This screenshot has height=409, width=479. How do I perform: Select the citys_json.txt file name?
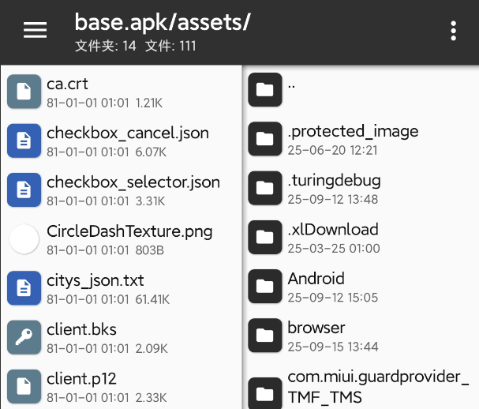(x=95, y=280)
